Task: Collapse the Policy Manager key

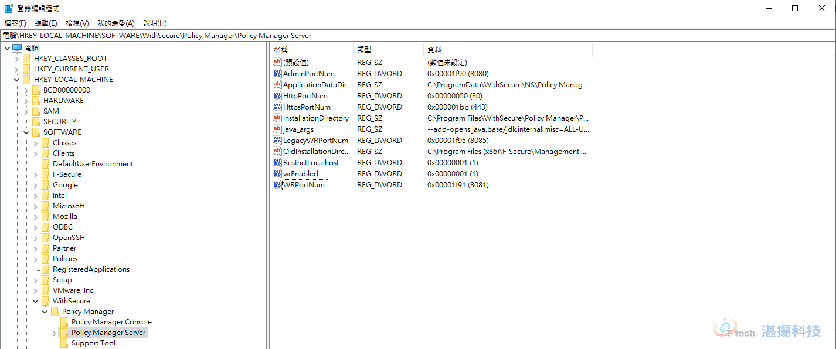Action: click(44, 312)
